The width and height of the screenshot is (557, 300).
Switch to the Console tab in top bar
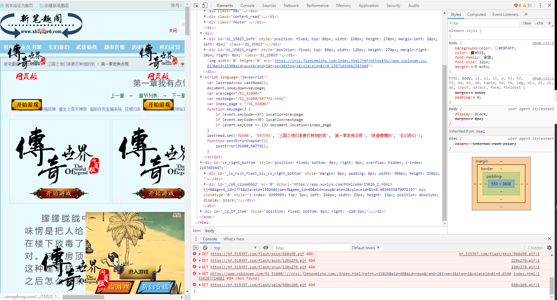(x=247, y=5)
